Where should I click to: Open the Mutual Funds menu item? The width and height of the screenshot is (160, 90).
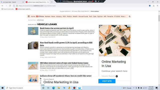83,16
